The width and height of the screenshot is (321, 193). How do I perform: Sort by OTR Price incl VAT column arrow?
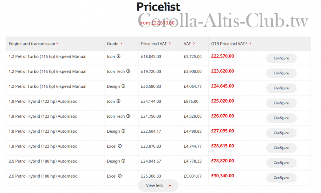tap(250, 43)
